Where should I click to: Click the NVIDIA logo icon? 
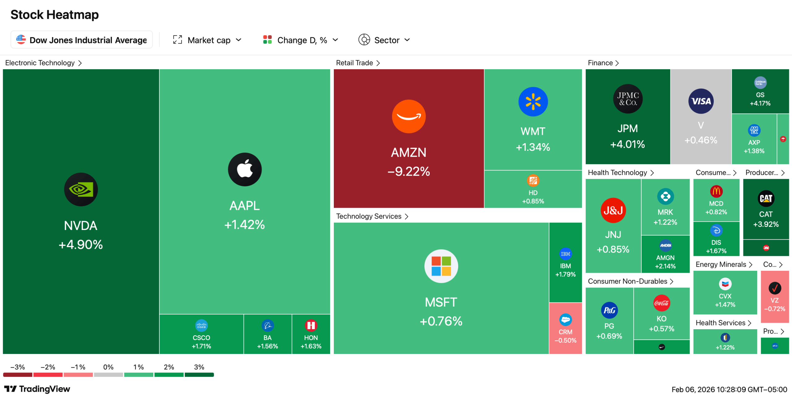(x=81, y=189)
